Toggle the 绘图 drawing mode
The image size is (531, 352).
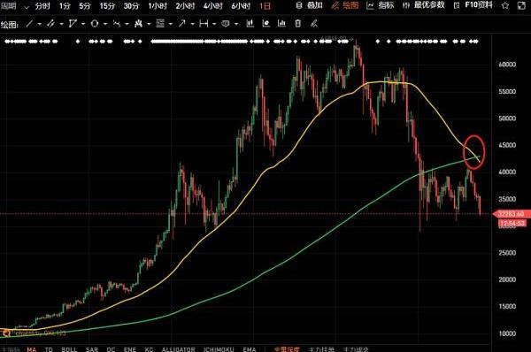345,5
